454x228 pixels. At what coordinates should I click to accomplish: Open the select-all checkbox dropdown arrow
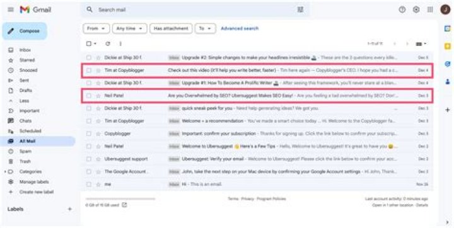(95, 43)
